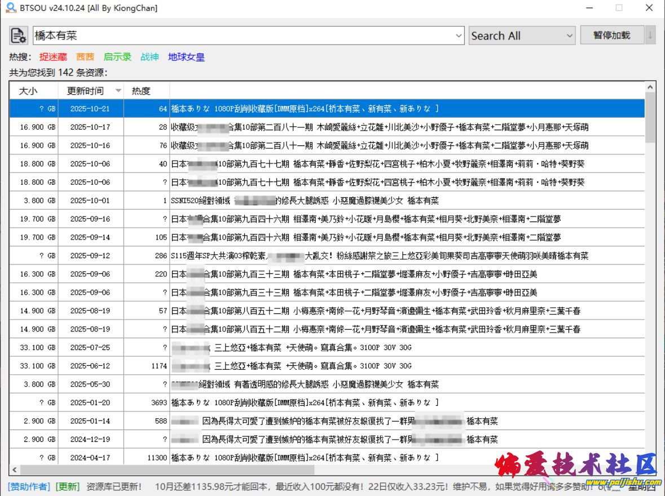Image resolution: width=665 pixels, height=496 pixels.
Task: Open the Search All source dropdown
Action: [x=522, y=36]
